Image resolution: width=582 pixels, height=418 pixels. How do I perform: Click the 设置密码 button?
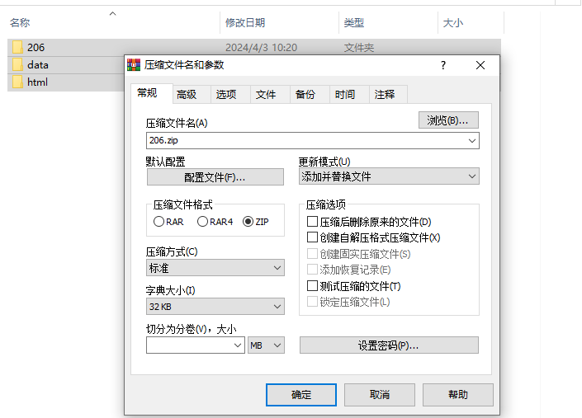[x=389, y=345]
